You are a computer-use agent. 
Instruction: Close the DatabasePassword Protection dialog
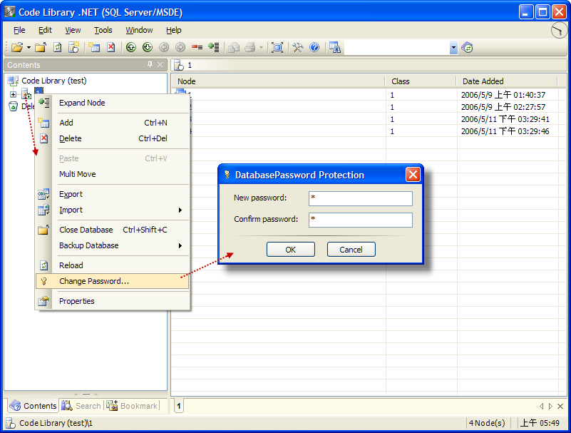pos(413,175)
